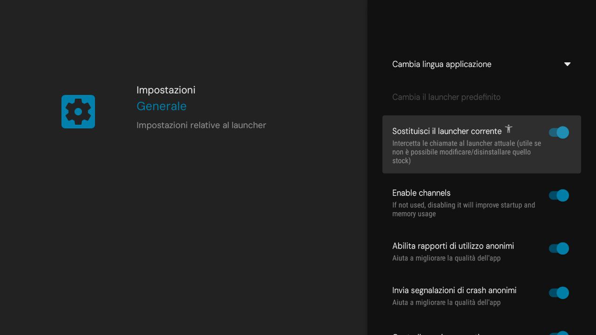Click the Enable channels label
This screenshot has width=596, height=335.
421,193
